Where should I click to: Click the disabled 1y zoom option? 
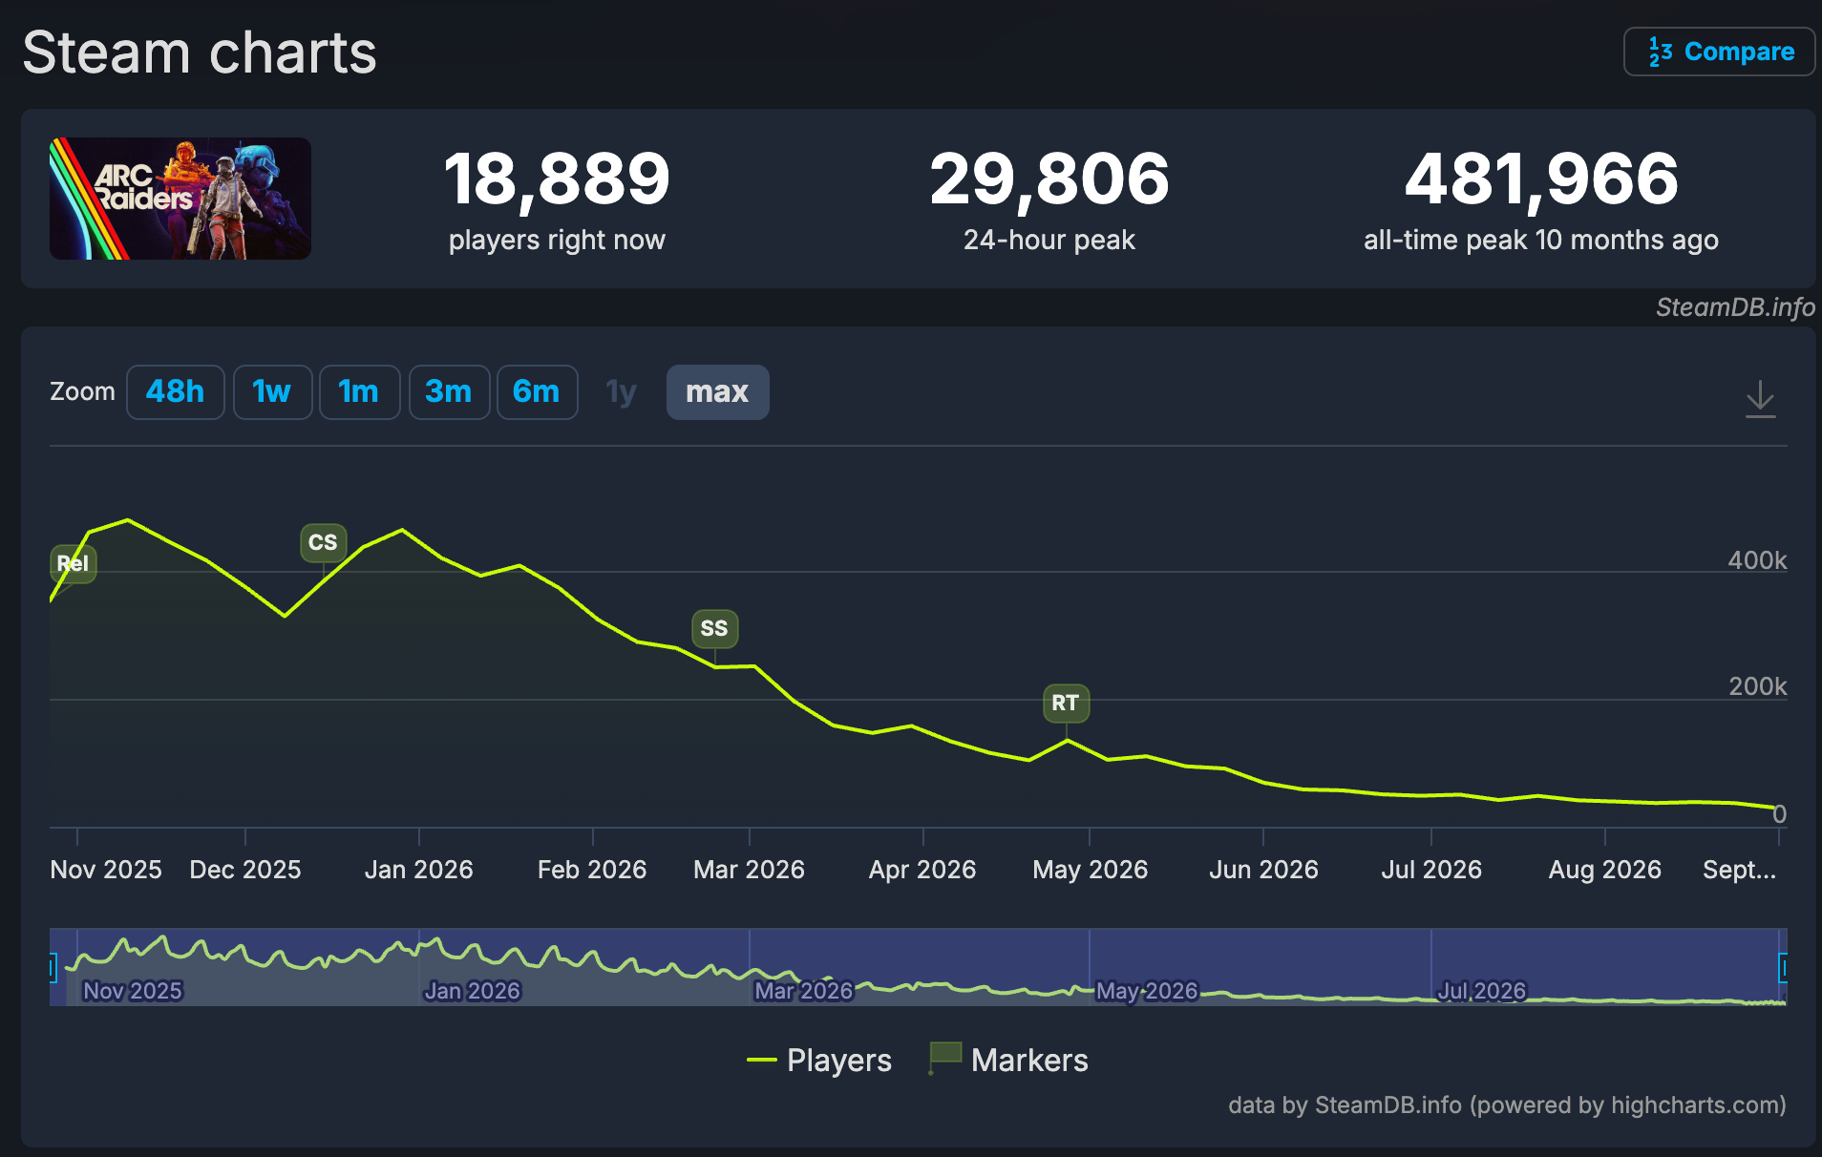[622, 391]
